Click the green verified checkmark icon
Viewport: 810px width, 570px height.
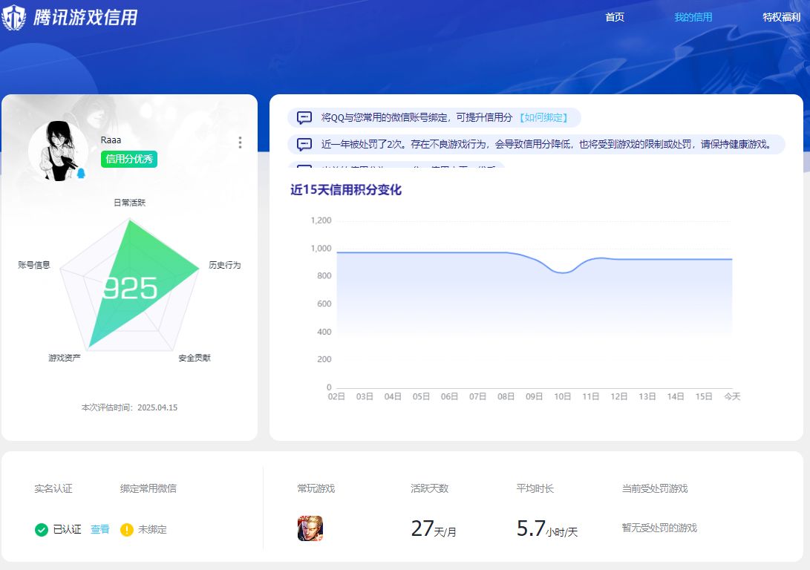click(42, 530)
